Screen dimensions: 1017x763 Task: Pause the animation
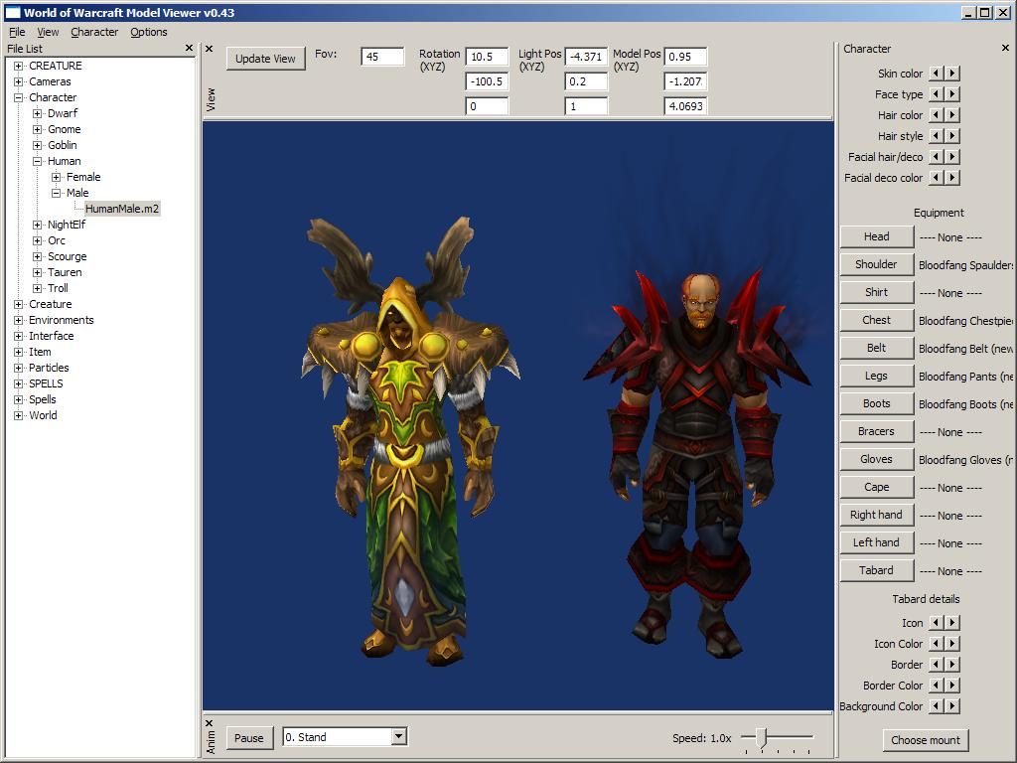coord(249,738)
